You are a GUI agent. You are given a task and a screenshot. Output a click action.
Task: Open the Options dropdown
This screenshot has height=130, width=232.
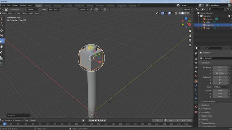tap(188, 9)
